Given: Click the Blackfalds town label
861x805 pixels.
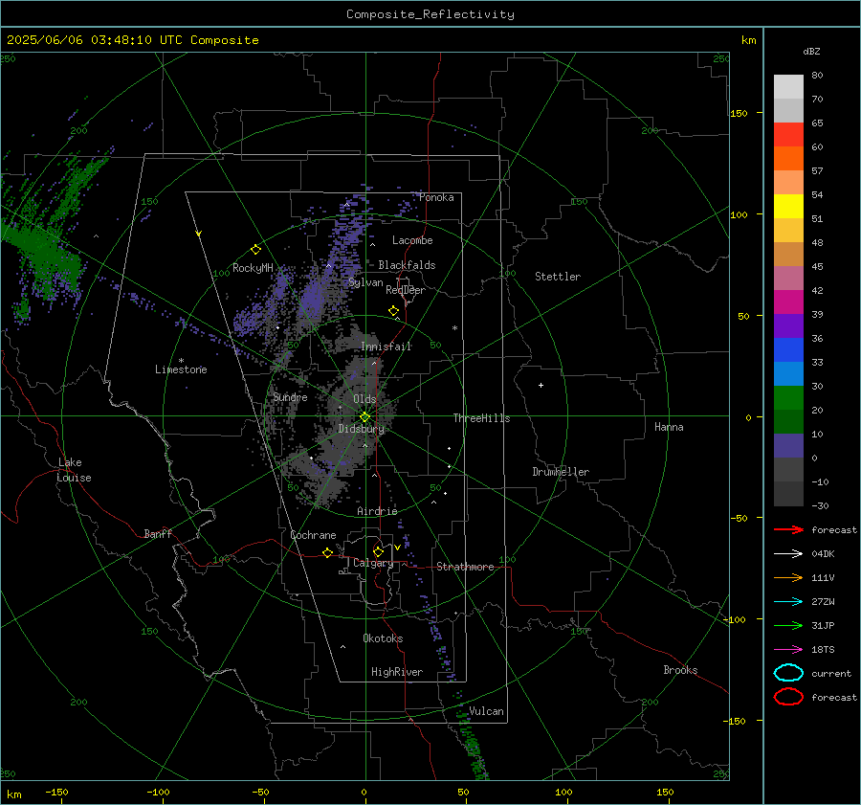Looking at the screenshot, I should point(407,265).
